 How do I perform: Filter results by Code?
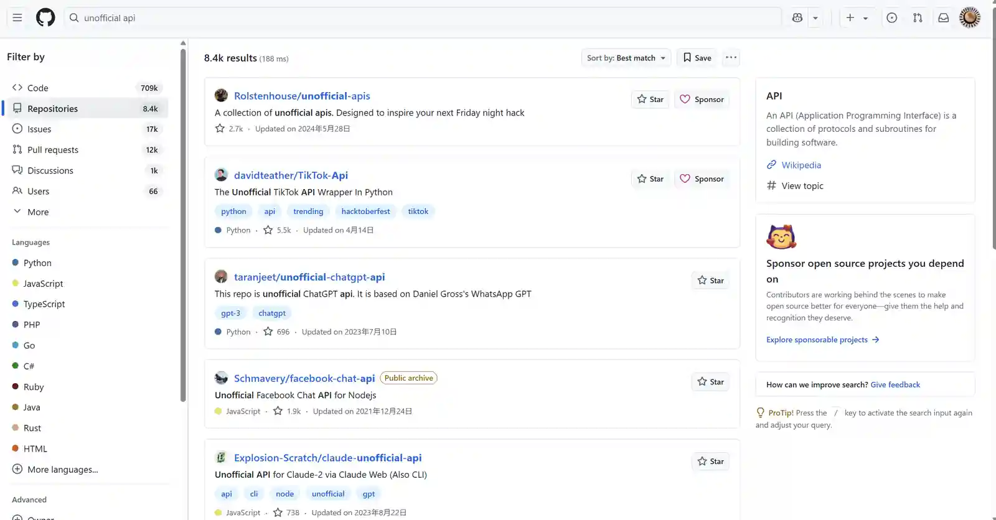point(37,88)
